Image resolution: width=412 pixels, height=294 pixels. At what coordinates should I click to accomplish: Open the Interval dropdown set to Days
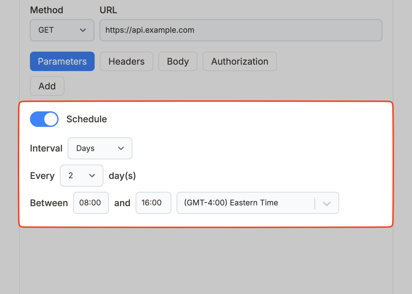(x=99, y=148)
